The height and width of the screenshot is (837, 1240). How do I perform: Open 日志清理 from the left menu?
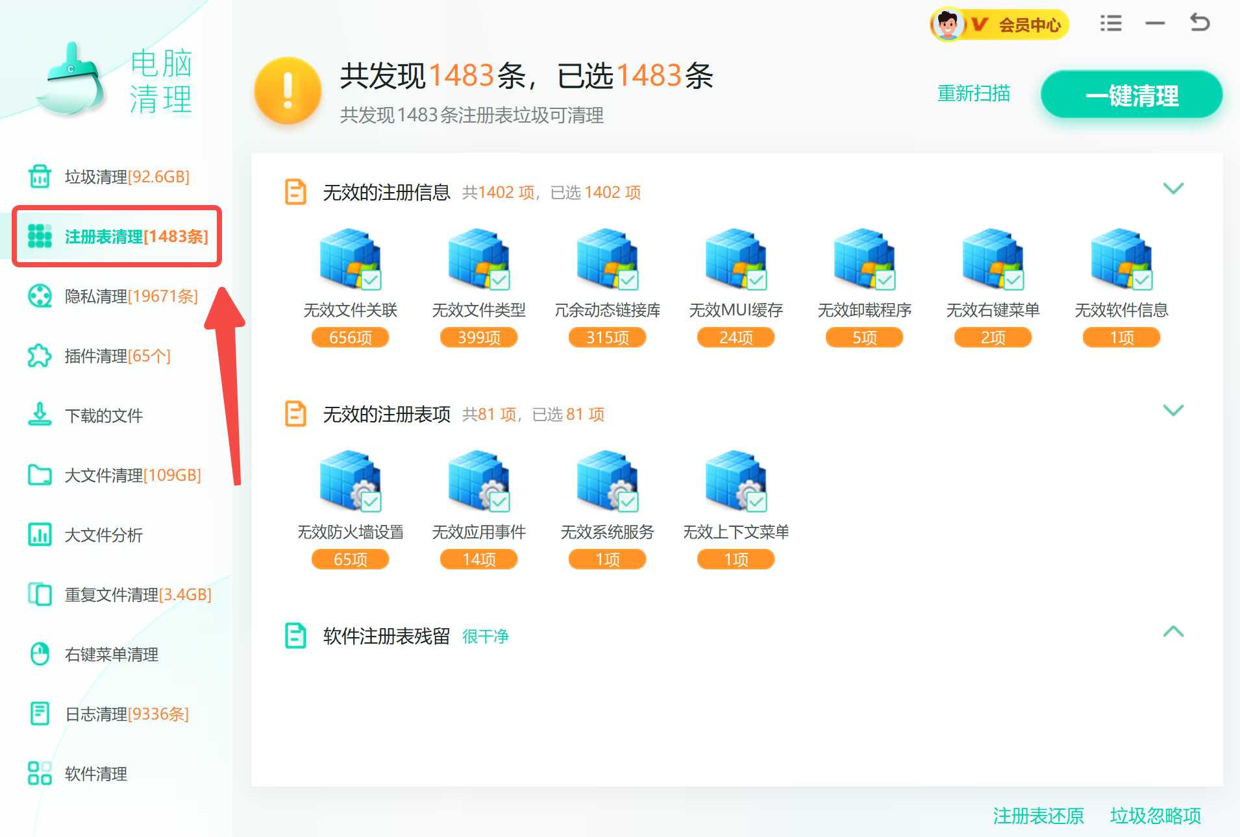tap(125, 714)
